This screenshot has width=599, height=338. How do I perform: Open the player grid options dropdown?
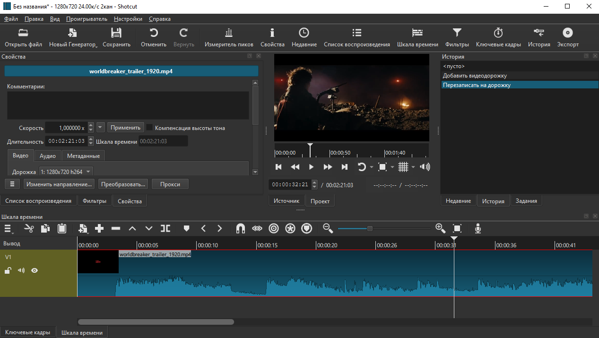(x=413, y=167)
